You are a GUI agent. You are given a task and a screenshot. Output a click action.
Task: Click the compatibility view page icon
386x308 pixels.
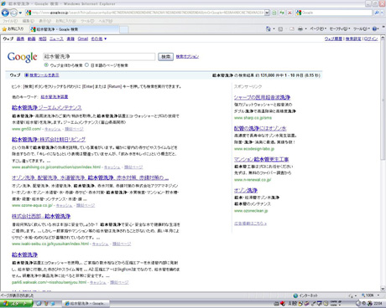coord(274,13)
